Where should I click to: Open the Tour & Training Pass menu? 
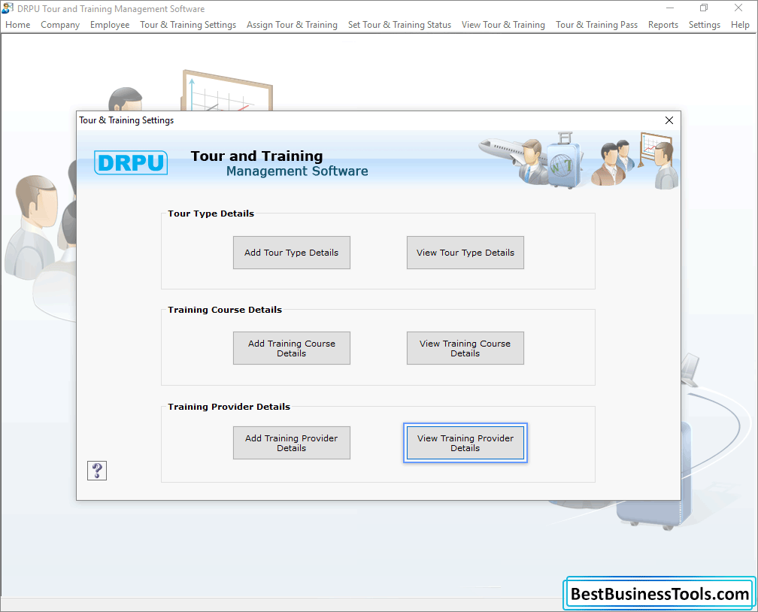point(596,25)
